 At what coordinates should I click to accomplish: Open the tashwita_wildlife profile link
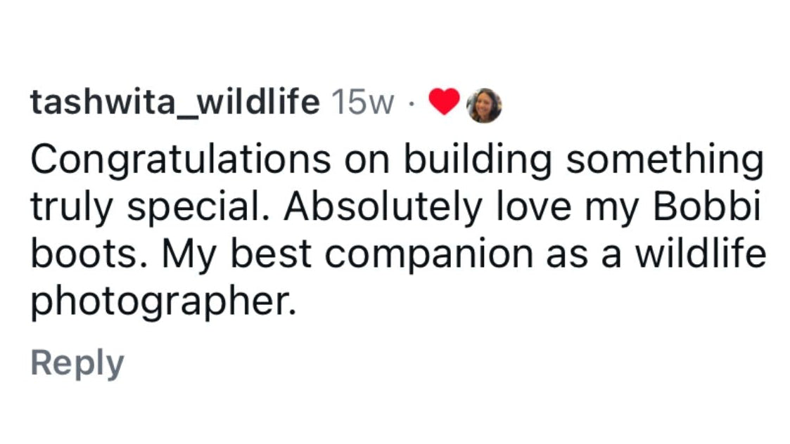pos(175,102)
